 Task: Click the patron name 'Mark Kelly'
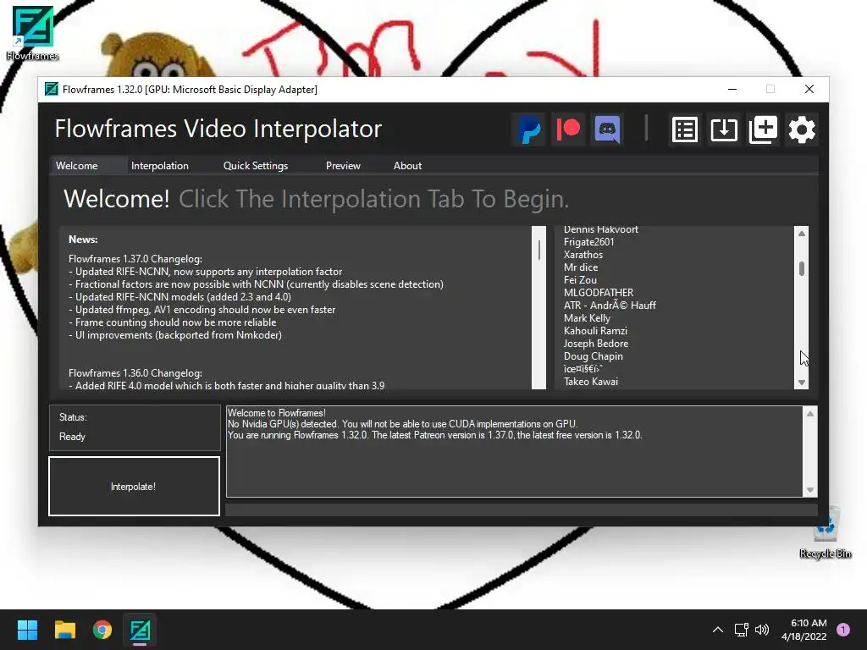[x=587, y=318]
